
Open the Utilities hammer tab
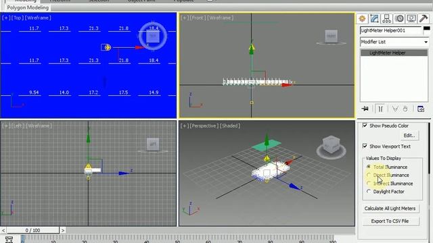[x=424, y=19]
